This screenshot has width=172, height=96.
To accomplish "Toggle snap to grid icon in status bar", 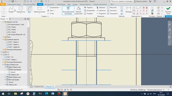I will (x=59, y=90).
